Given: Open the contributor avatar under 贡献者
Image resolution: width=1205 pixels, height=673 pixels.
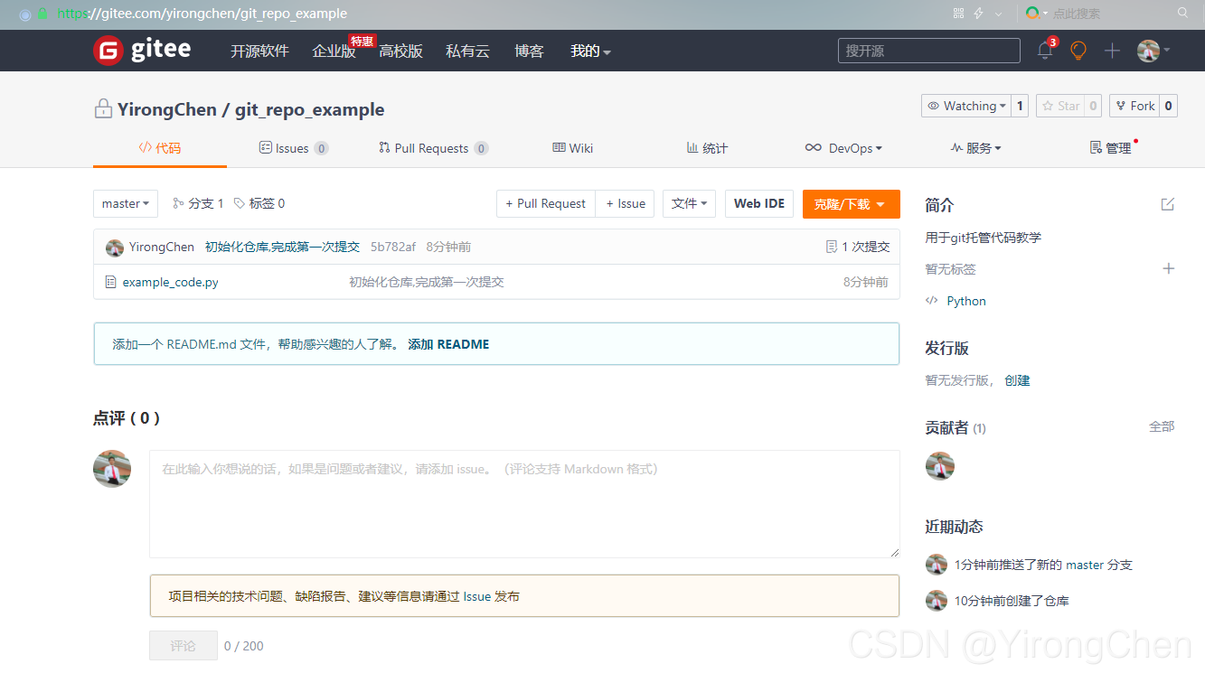Looking at the screenshot, I should pos(940,466).
